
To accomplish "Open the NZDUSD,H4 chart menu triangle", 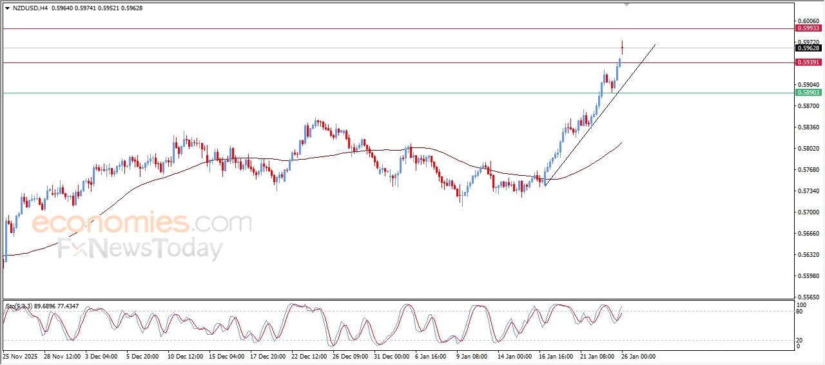I will point(7,8).
